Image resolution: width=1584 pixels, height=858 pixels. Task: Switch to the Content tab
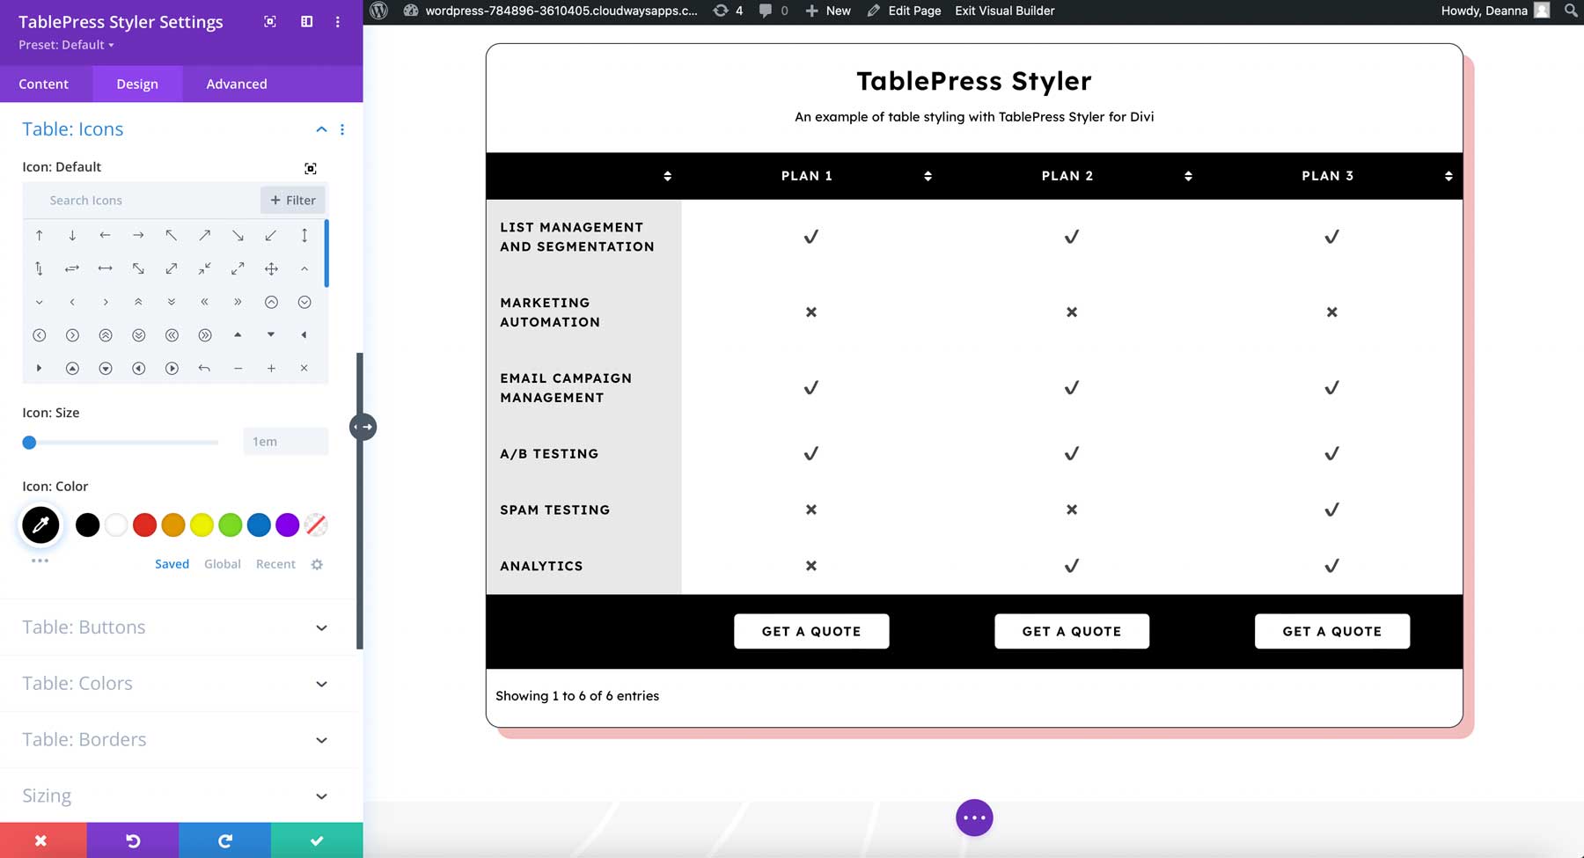click(43, 84)
